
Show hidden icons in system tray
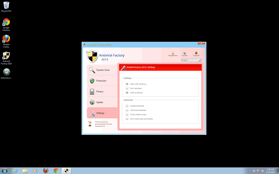(250, 171)
